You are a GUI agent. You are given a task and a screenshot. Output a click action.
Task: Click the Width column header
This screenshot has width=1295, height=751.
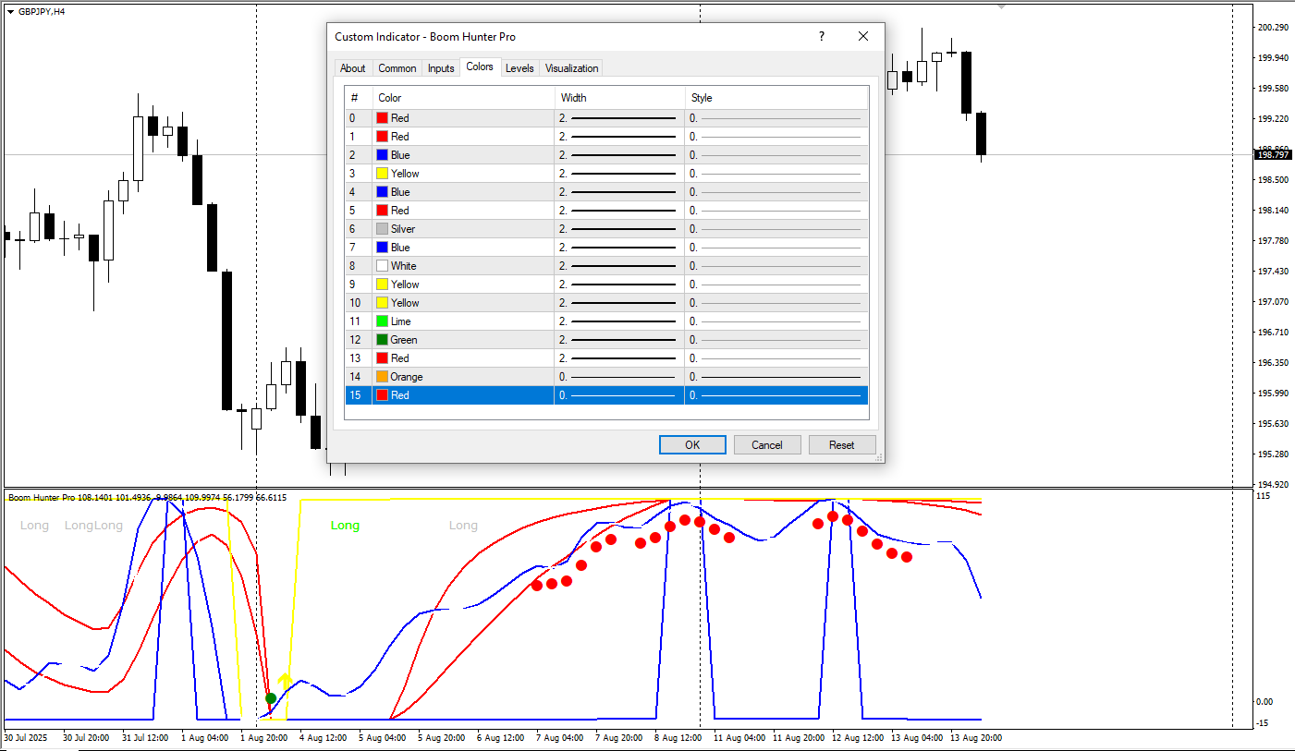620,98
